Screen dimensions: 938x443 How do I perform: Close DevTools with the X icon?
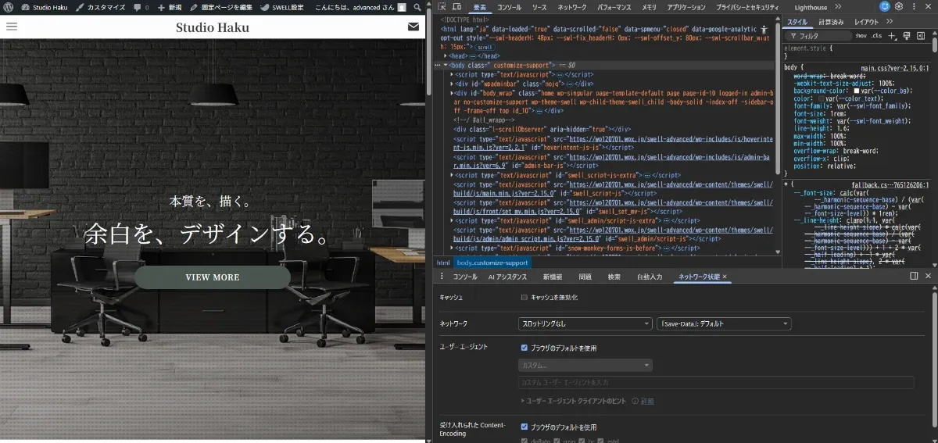[x=928, y=6]
